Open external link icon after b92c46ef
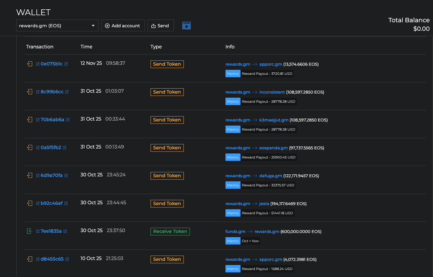Viewport: 433px width, 277px height. tap(66, 203)
